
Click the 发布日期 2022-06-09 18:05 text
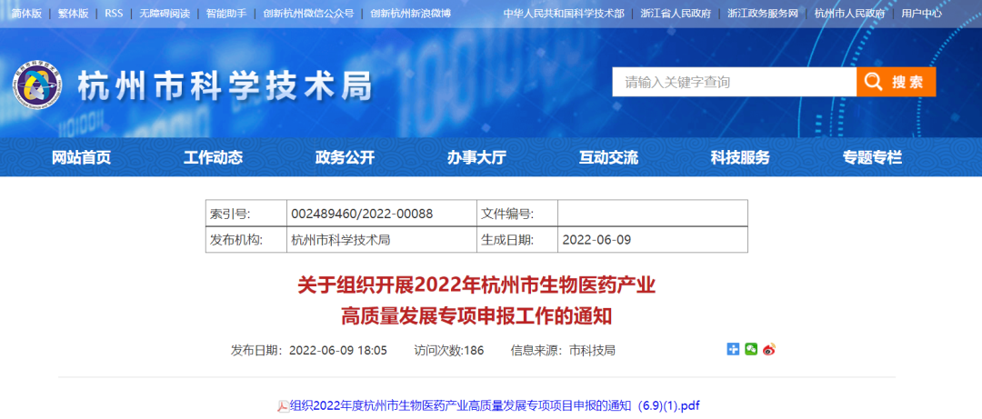tap(309, 350)
